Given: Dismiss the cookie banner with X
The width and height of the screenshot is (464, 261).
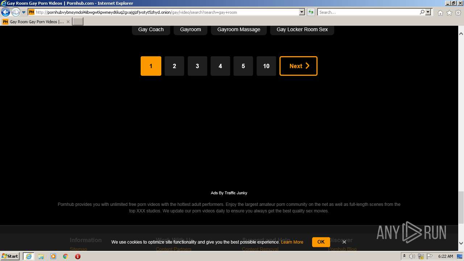Looking at the screenshot, I should click(x=344, y=242).
